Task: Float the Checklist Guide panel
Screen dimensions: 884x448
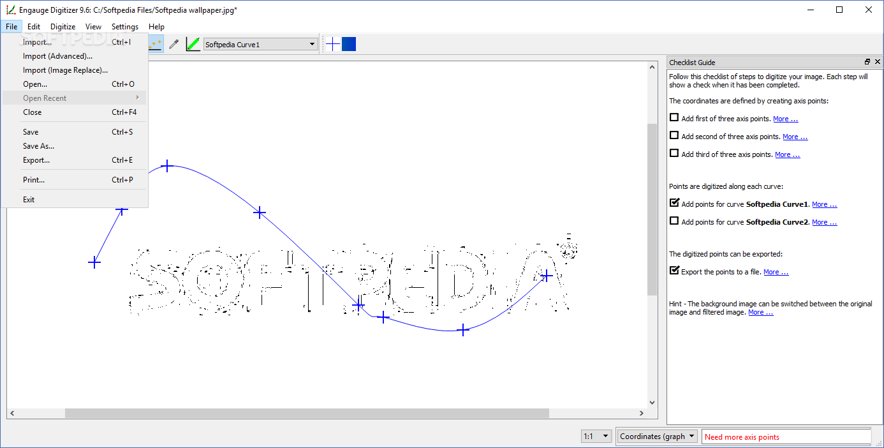Action: tap(867, 62)
